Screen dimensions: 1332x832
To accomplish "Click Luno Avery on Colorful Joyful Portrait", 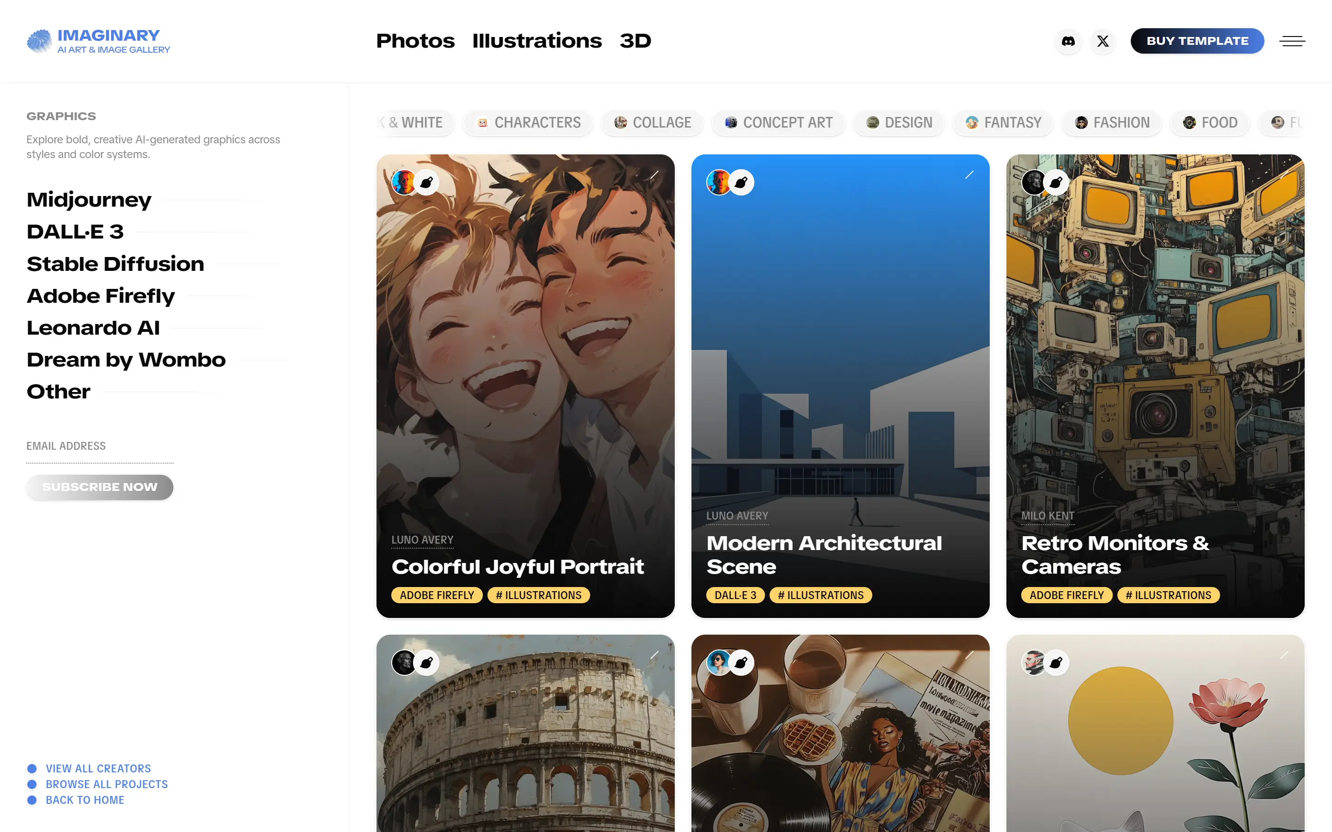I will [x=422, y=540].
